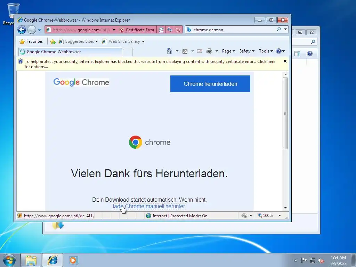Show hidden tray icons arrow
Image resolution: width=356 pixels, height=267 pixels.
[296, 260]
